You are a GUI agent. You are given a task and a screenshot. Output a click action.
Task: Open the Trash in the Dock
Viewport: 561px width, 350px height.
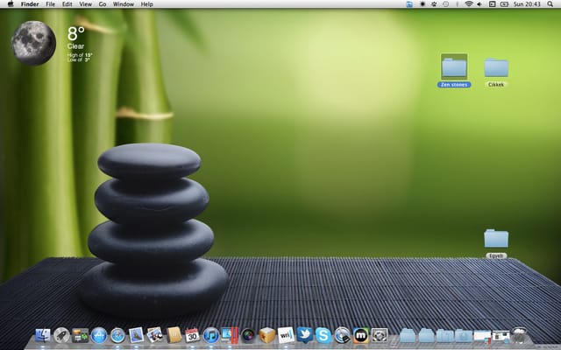(x=519, y=336)
